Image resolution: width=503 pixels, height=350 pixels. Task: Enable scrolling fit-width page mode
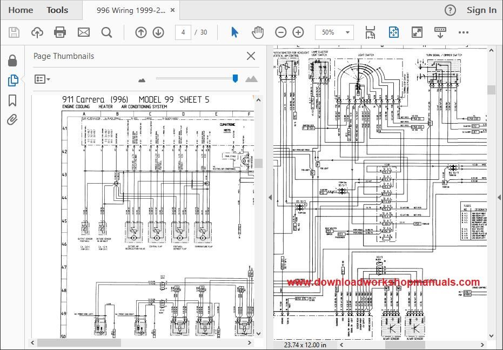(x=370, y=32)
